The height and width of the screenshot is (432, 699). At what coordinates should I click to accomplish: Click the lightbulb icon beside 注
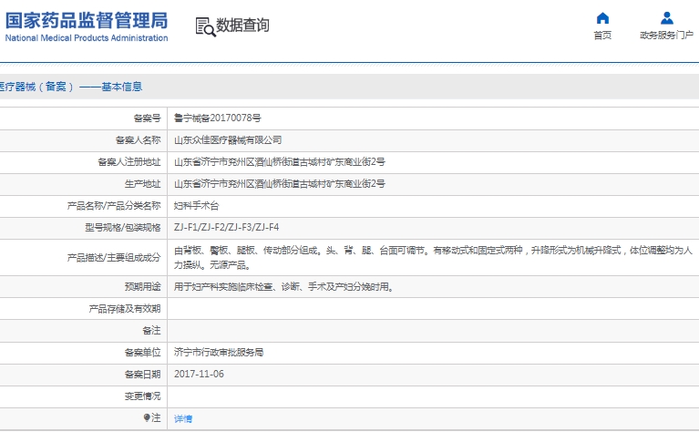(147, 417)
